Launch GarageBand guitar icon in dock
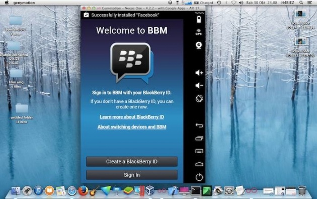317x199 pixels. (94, 191)
